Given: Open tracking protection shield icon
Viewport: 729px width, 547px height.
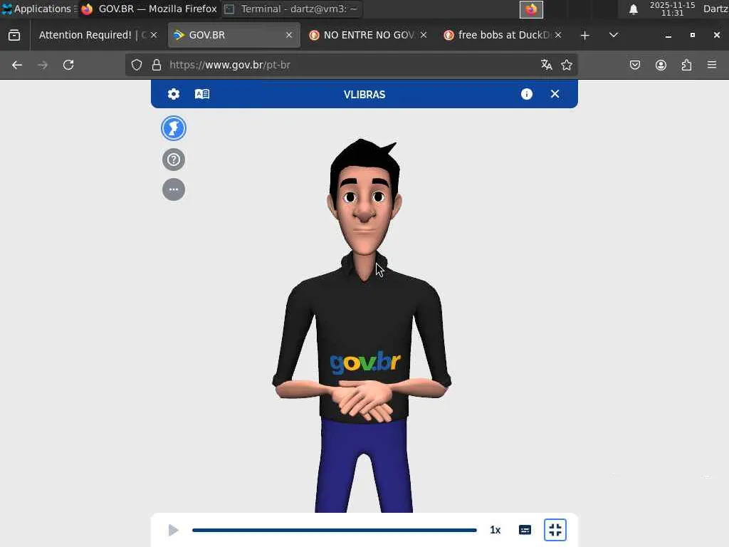Looking at the screenshot, I should [136, 65].
